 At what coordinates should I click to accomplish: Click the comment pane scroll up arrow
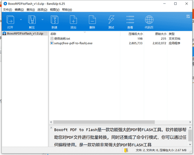pyautogui.click(x=190, y=128)
